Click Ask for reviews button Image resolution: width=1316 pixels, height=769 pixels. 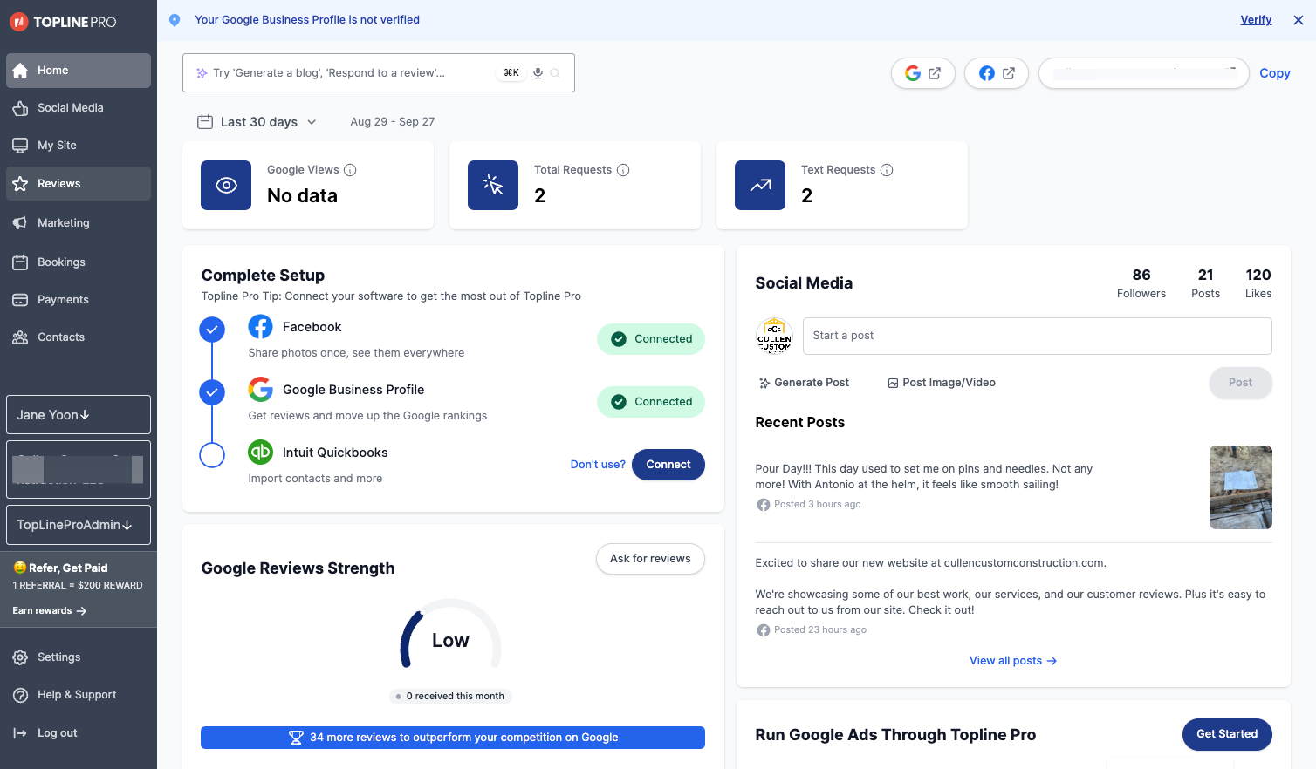click(650, 559)
